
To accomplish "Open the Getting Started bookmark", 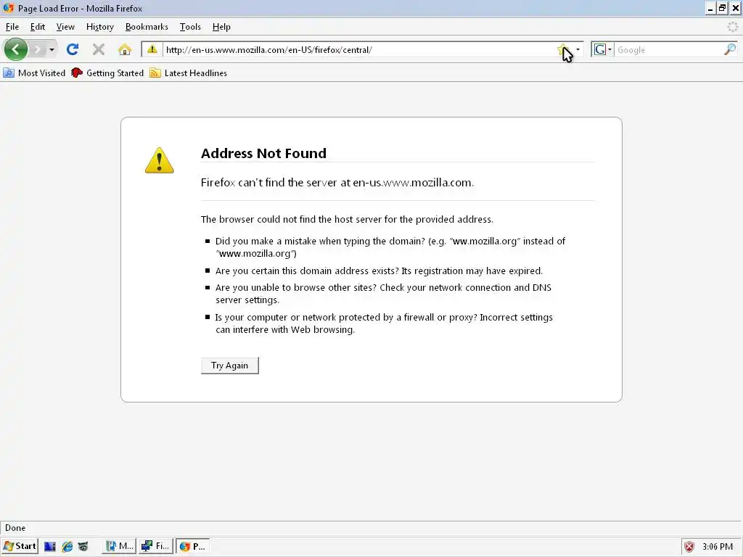I will 107,73.
